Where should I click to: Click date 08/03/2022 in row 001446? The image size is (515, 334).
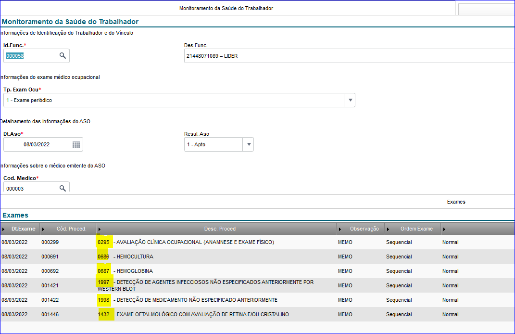[14, 315]
